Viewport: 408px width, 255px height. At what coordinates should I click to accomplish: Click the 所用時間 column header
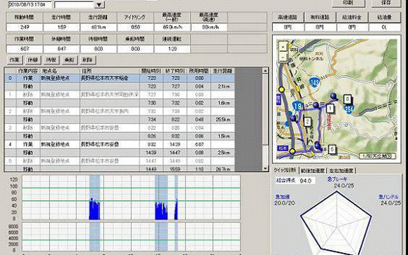pyautogui.click(x=199, y=71)
